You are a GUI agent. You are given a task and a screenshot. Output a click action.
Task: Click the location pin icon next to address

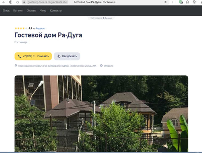point(16,66)
